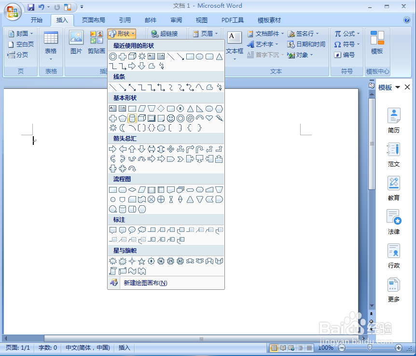Screen dimensions: 416x356
Task: Open the 审阅 review tab
Action: (176, 20)
